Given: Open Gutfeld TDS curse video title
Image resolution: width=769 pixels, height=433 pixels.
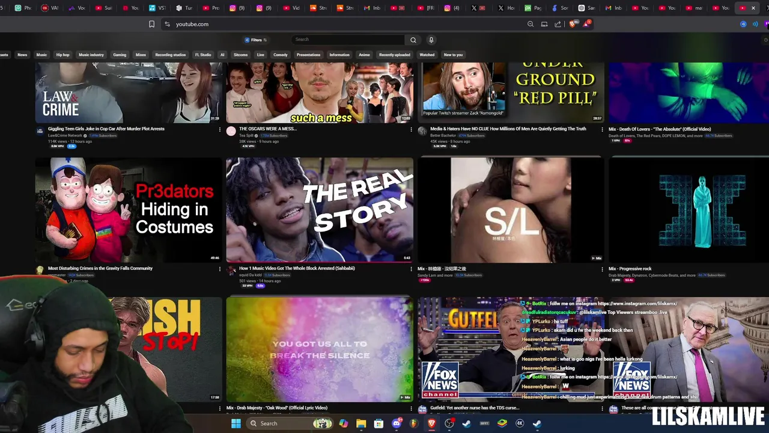Looking at the screenshot, I should 475,408.
